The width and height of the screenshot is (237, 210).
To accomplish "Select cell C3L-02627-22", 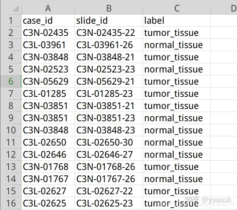I will click(108, 191).
